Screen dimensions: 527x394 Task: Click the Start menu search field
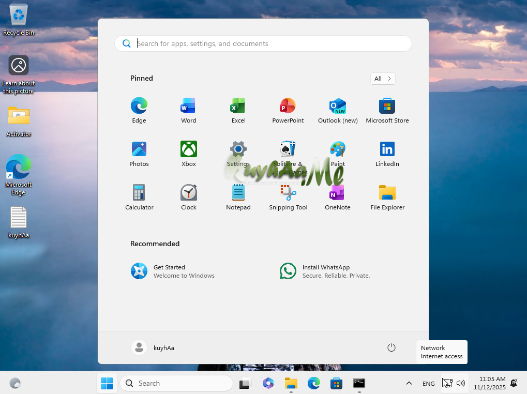click(263, 43)
